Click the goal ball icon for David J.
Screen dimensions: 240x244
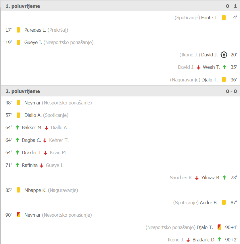coord(224,55)
